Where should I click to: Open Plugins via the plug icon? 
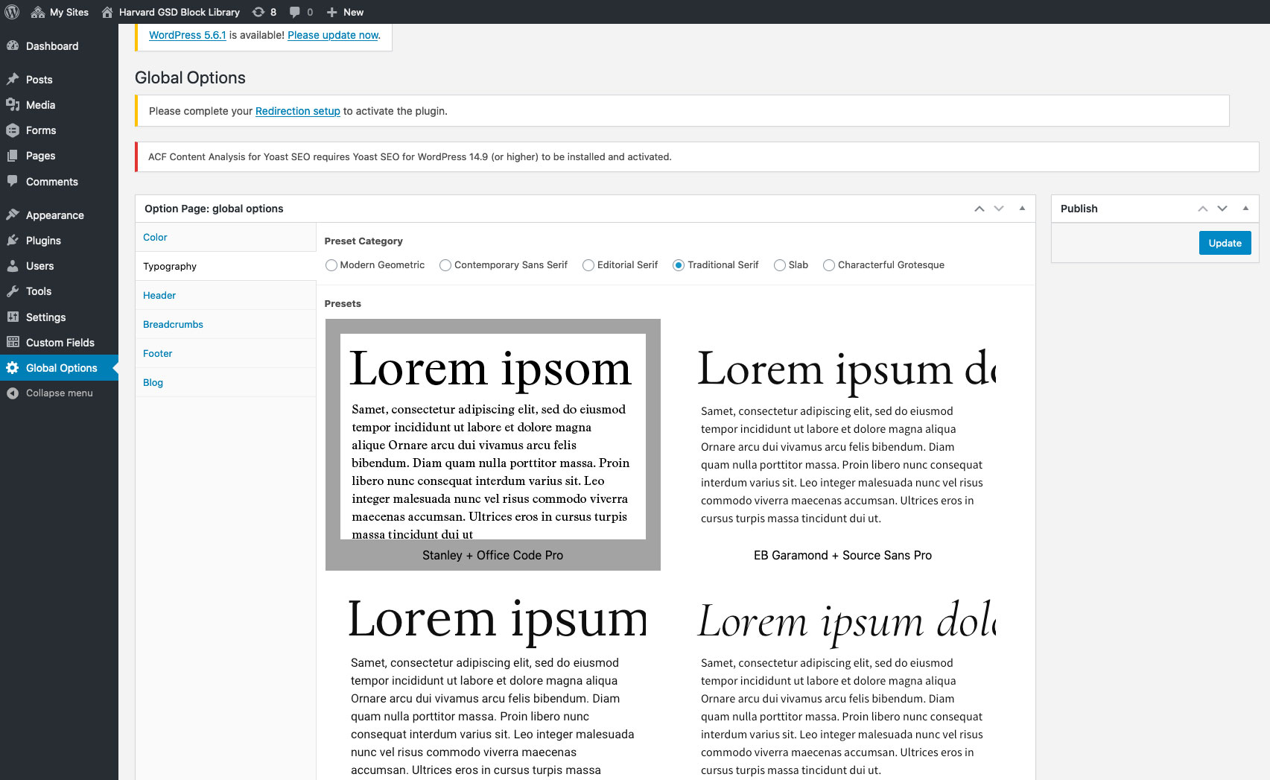coord(13,240)
